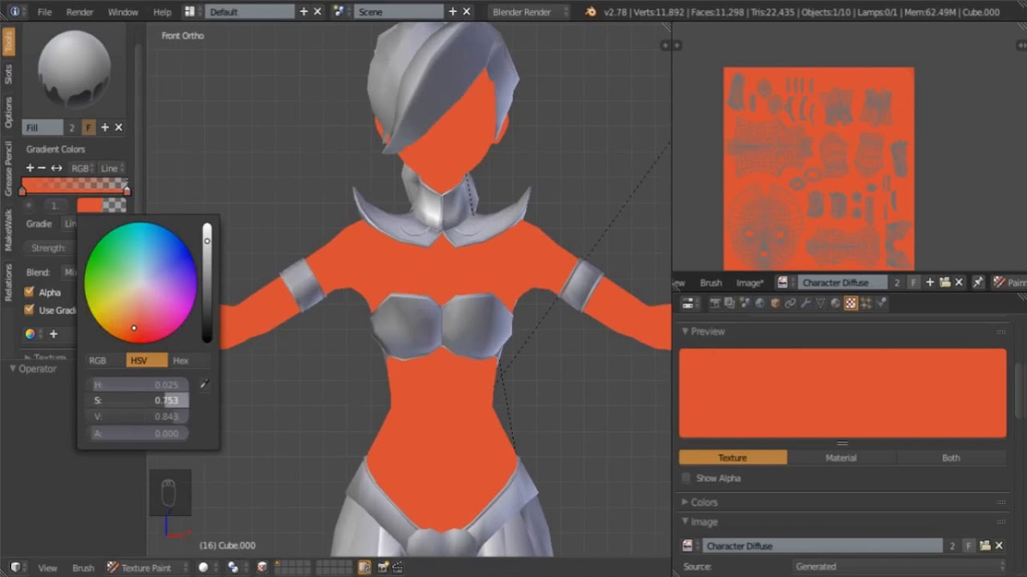1027x577 pixels.
Task: Open the Texture properties tab icon
Action: click(850, 303)
